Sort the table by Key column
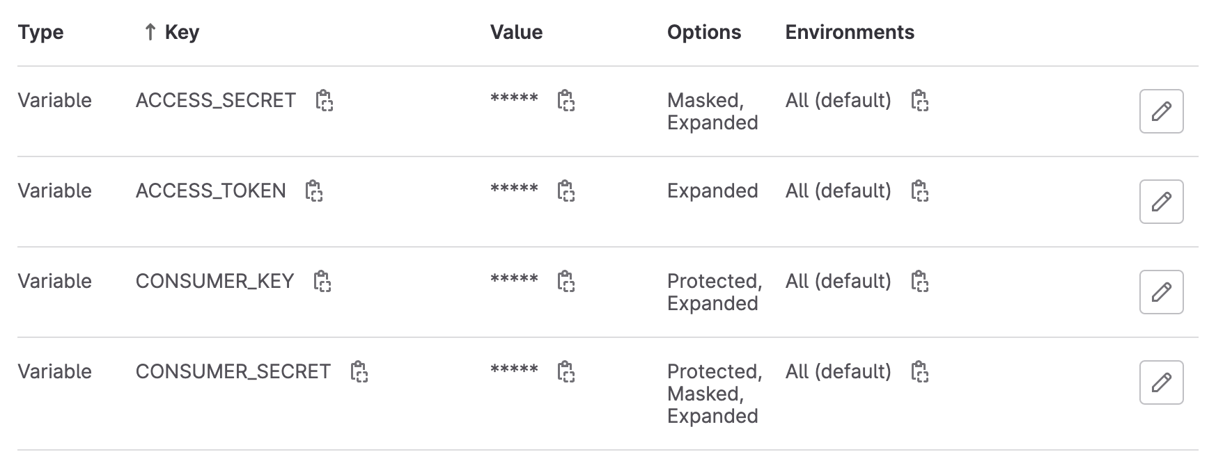Screen dimensions: 1216x452 click(x=182, y=32)
